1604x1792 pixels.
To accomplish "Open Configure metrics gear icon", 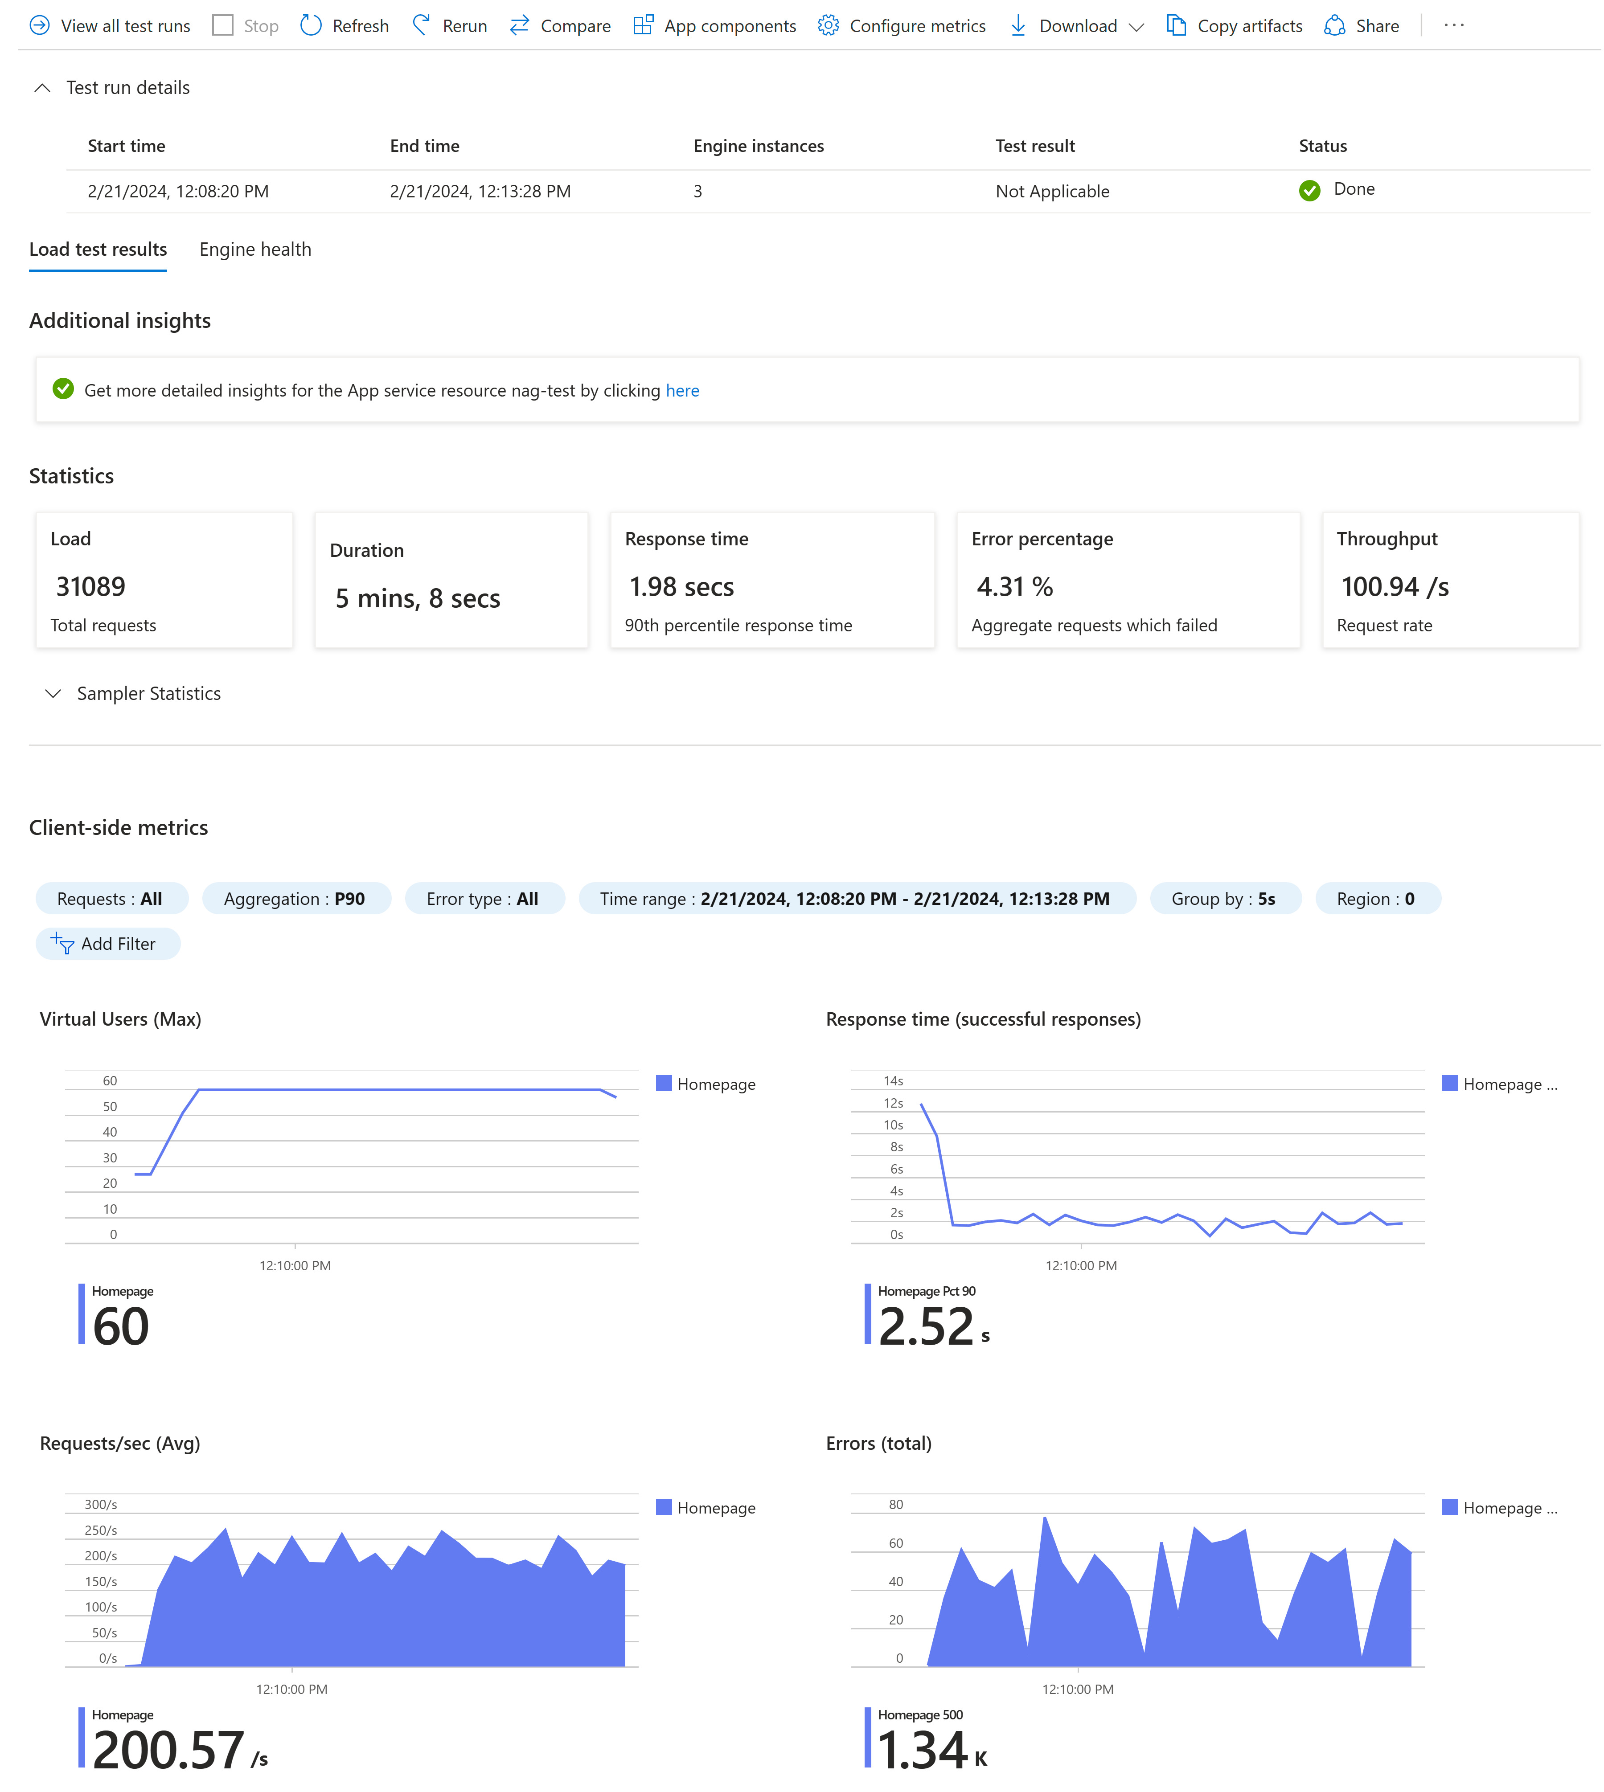I will tap(829, 25).
